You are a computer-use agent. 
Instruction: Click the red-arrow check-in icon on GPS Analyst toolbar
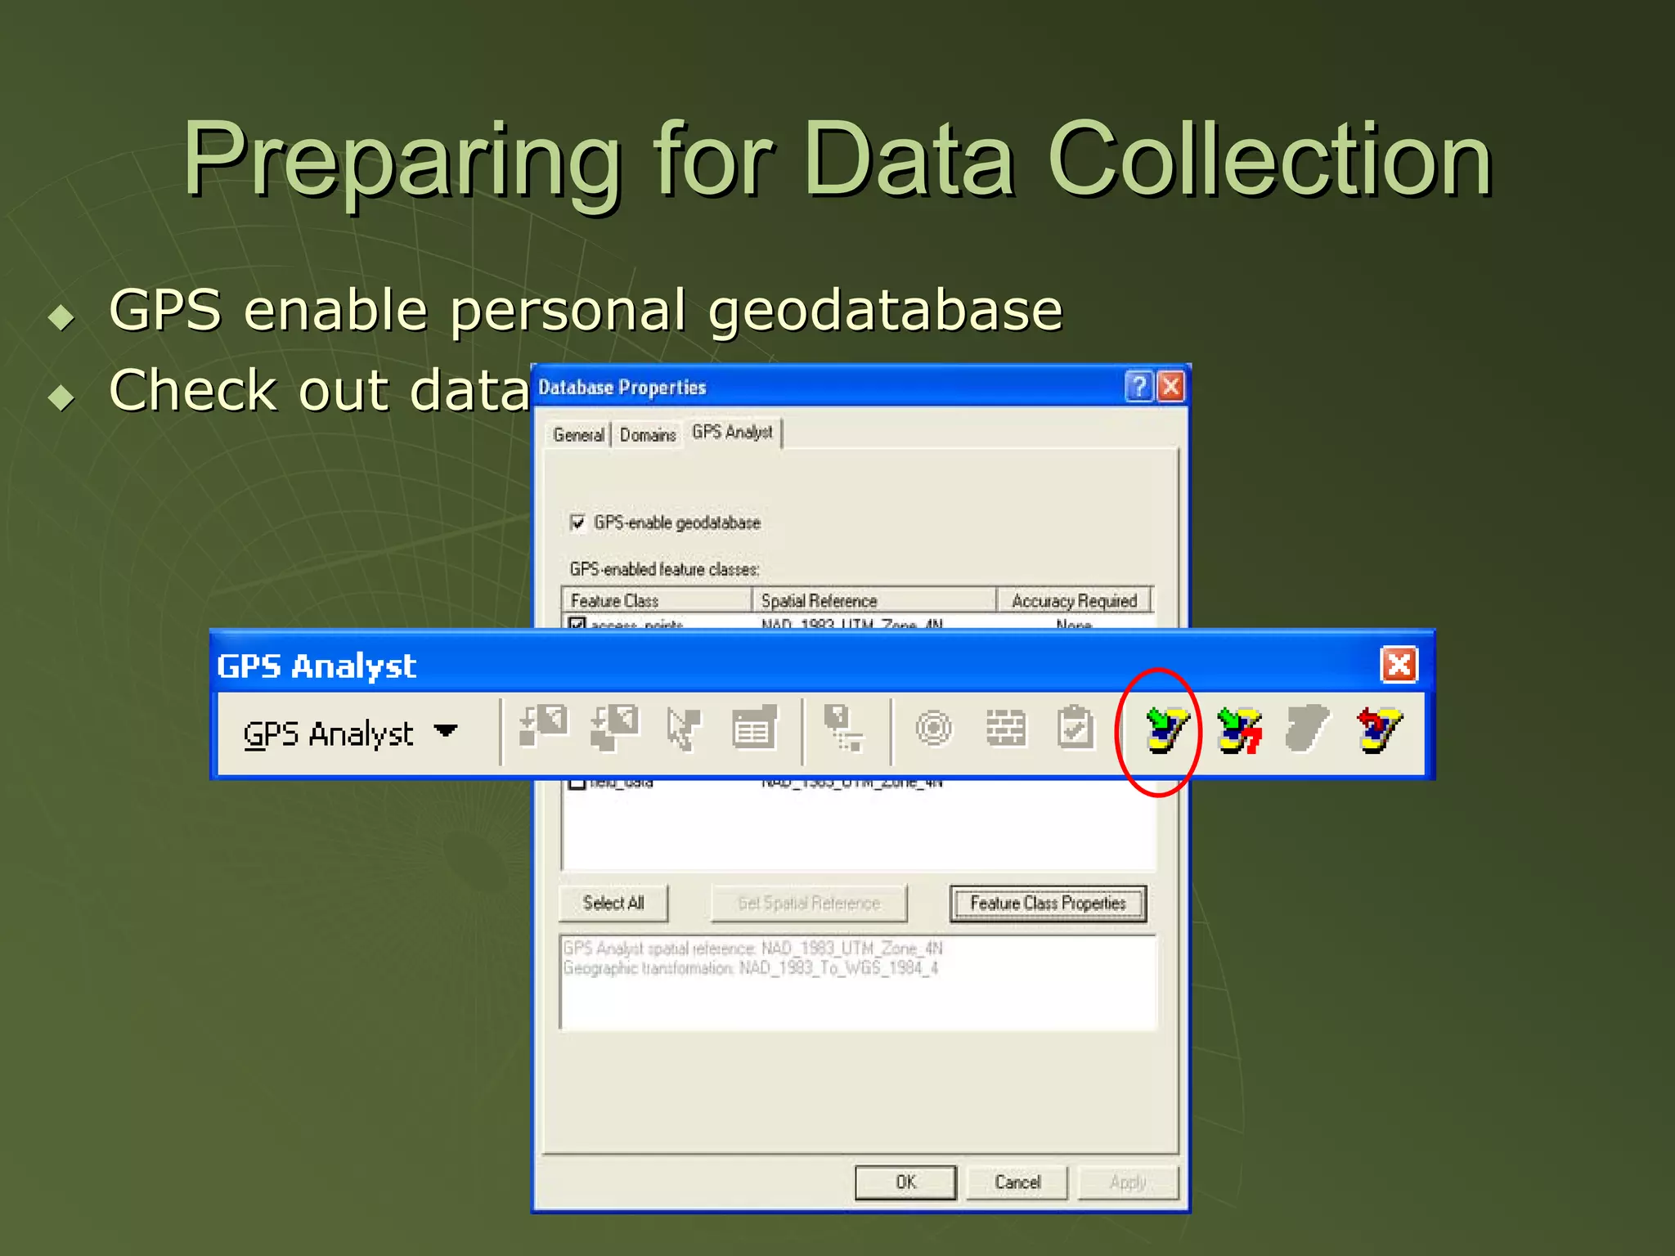(1380, 729)
